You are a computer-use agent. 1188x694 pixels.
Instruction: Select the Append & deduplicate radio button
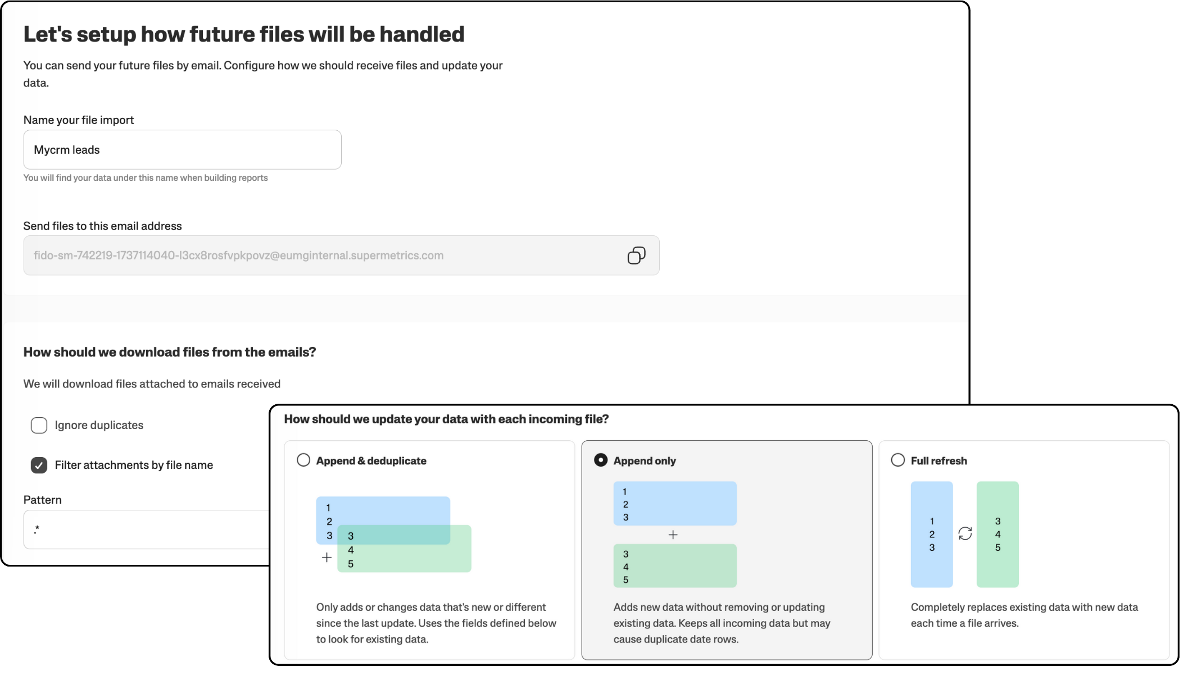click(303, 460)
